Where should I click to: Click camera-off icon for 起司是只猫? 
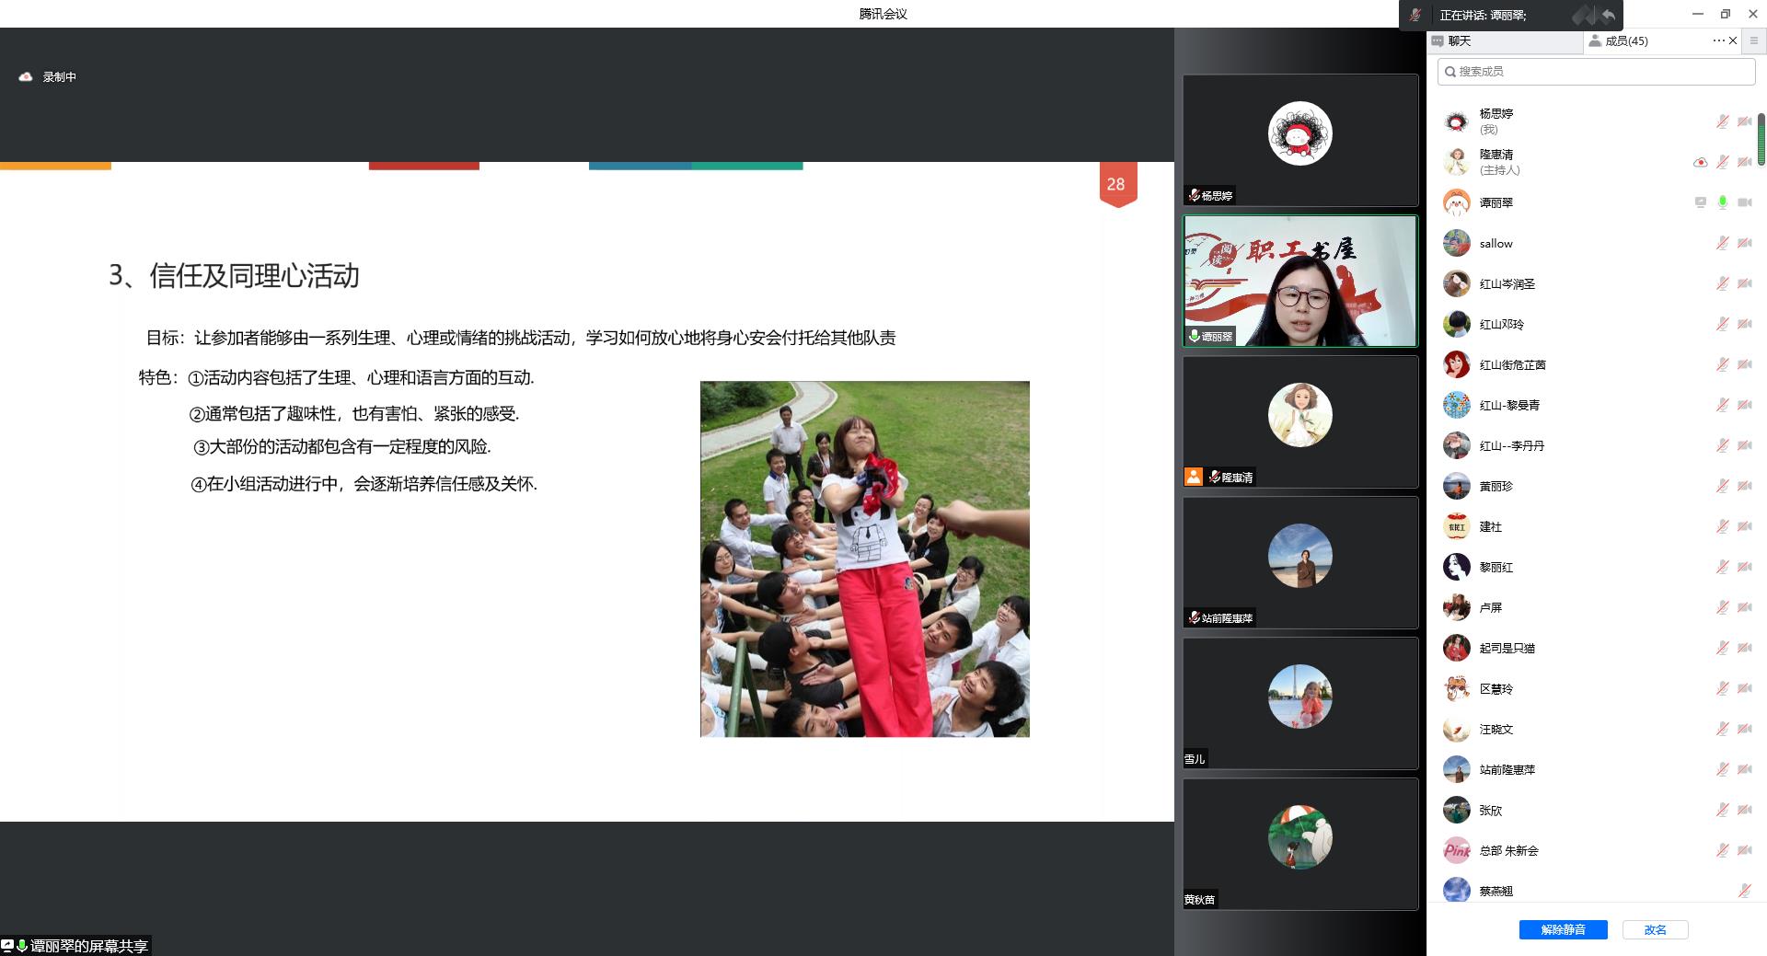pos(1744,648)
